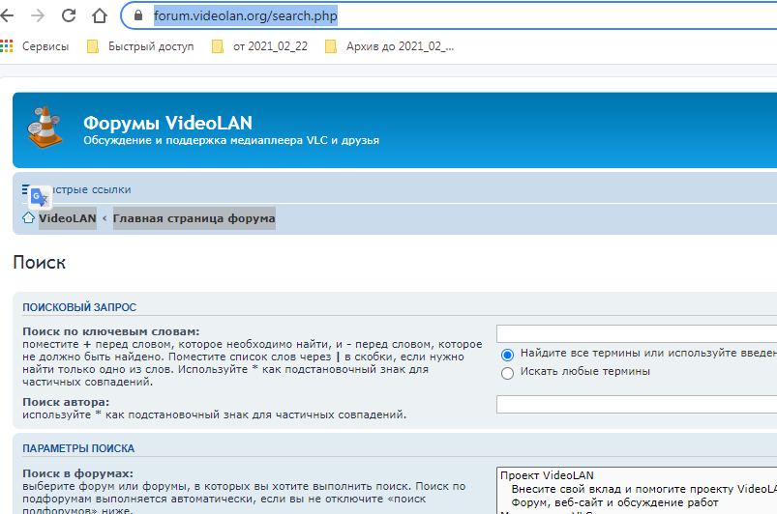Select Найдите все термины radio option
The image size is (777, 514).
tap(507, 355)
